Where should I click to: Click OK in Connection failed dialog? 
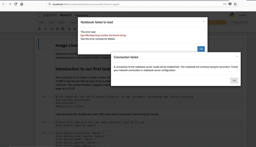[234, 80]
